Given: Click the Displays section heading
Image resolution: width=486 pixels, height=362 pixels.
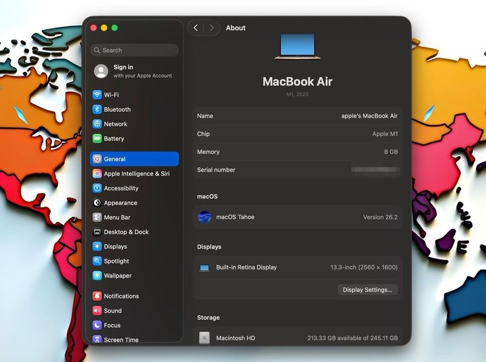Looking at the screenshot, I should point(209,247).
